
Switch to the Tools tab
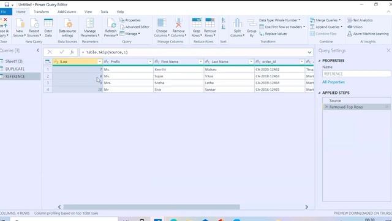[104, 12]
